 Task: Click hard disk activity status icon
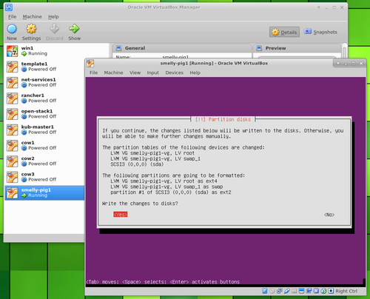click(x=265, y=291)
